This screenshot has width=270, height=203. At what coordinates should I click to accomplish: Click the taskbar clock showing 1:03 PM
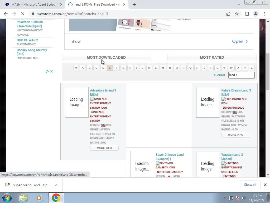(x=257, y=198)
